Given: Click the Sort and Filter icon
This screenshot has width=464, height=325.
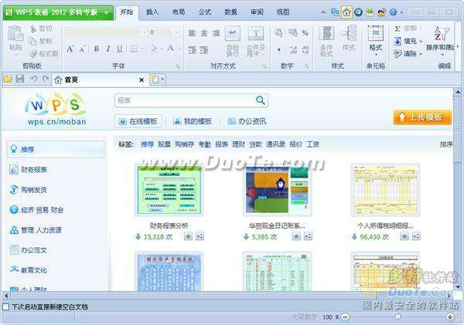Looking at the screenshot, I should pyautogui.click(x=442, y=33).
